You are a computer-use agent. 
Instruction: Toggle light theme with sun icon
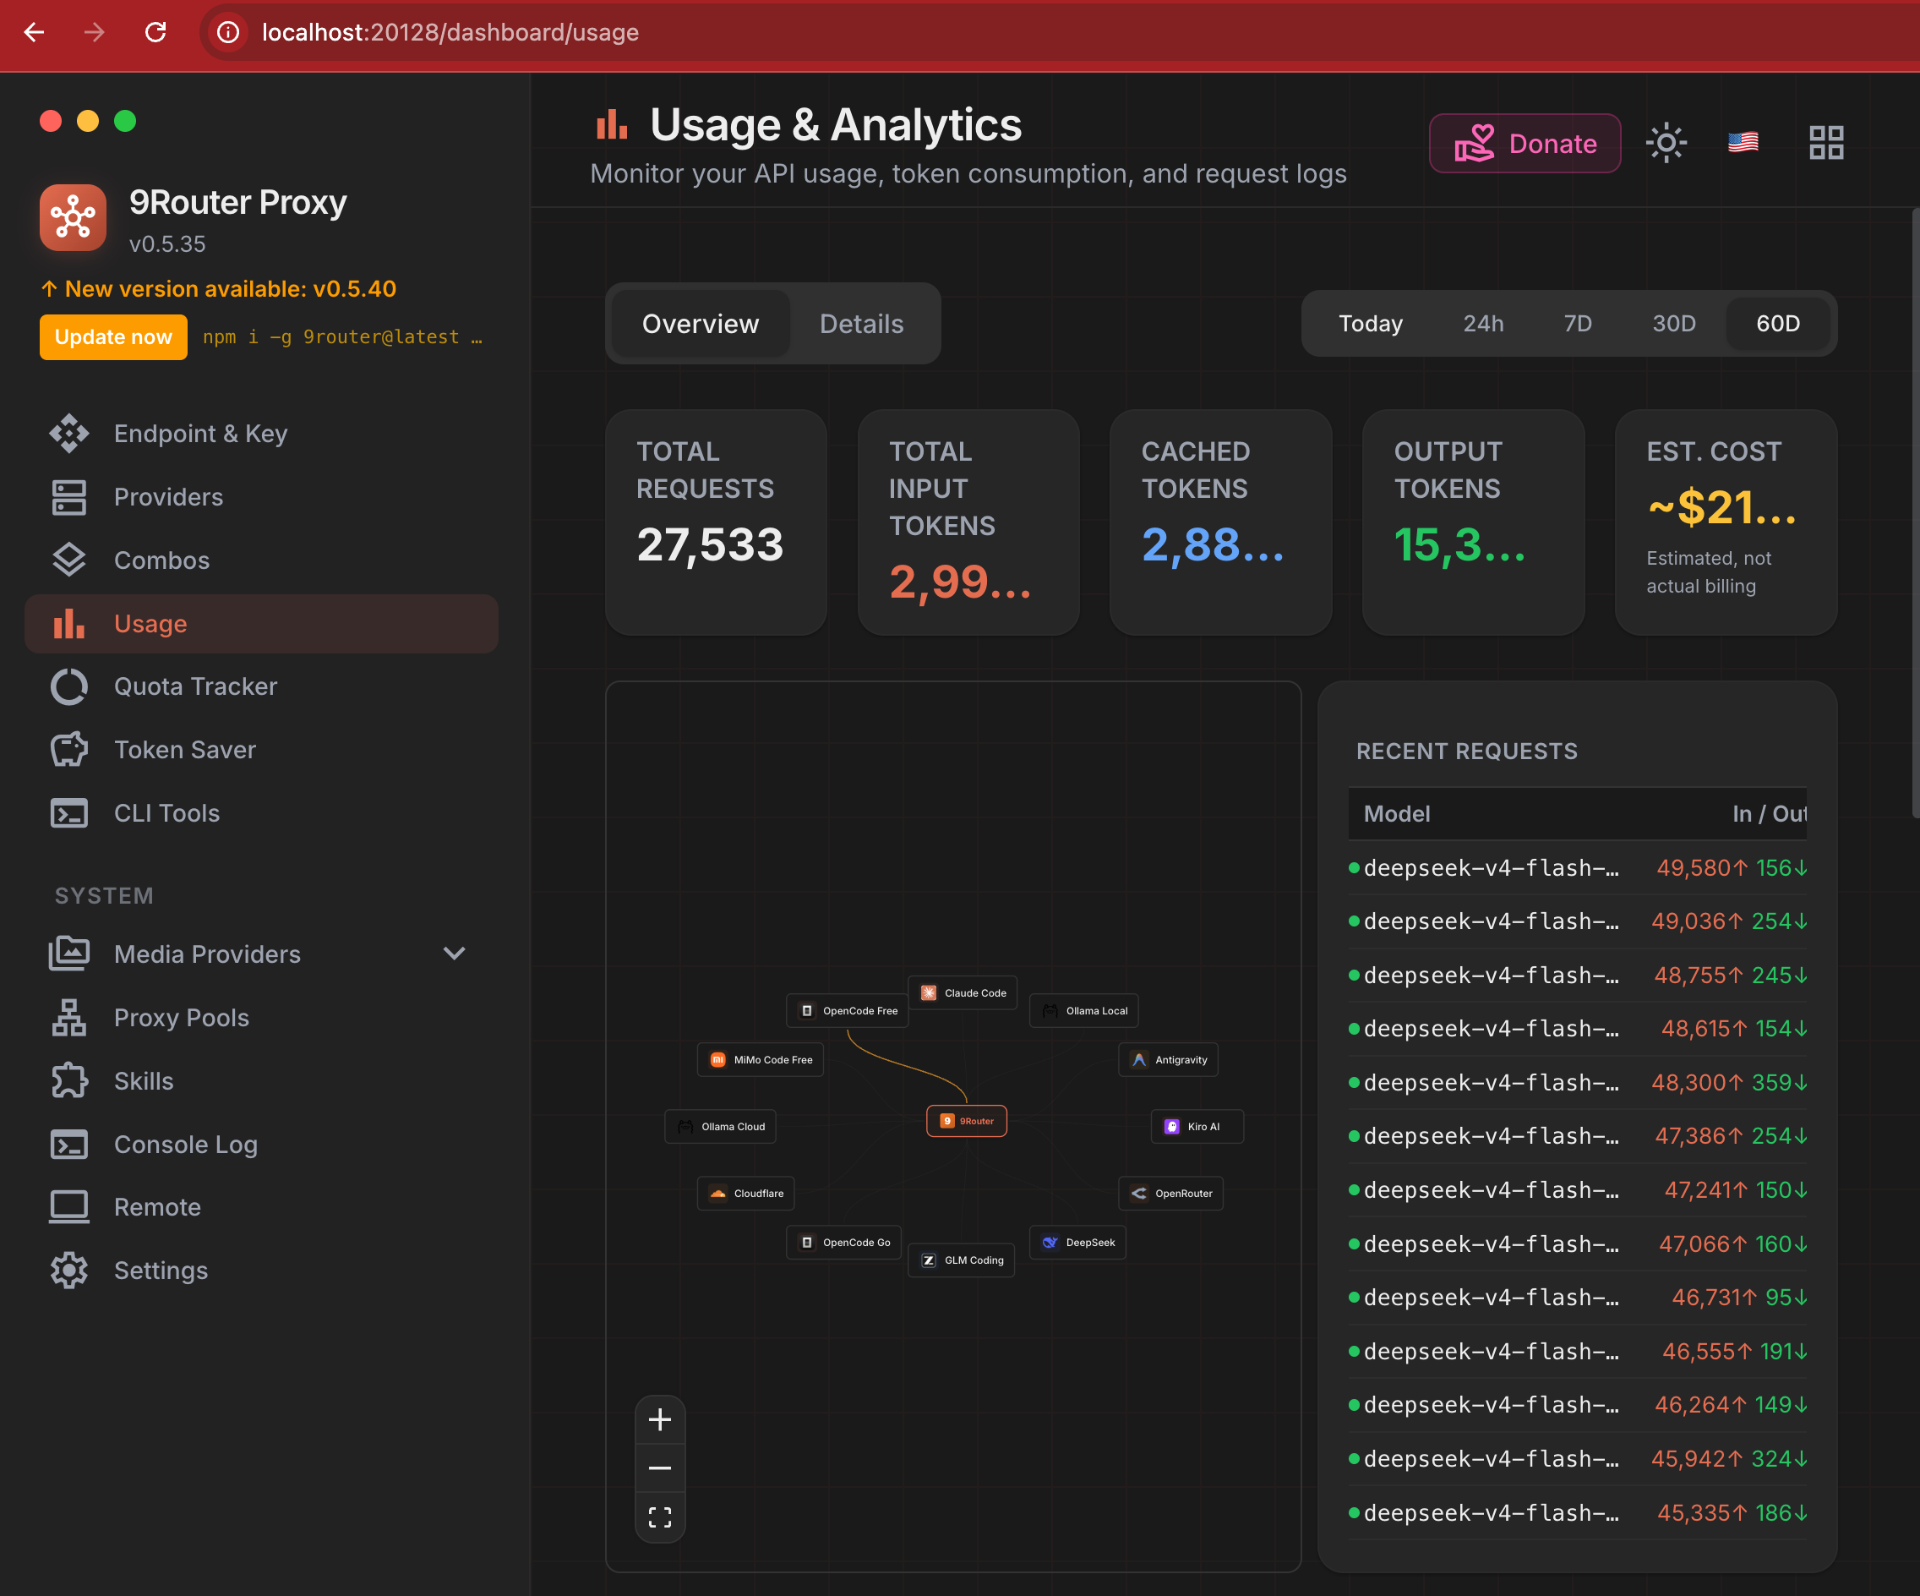(1666, 143)
